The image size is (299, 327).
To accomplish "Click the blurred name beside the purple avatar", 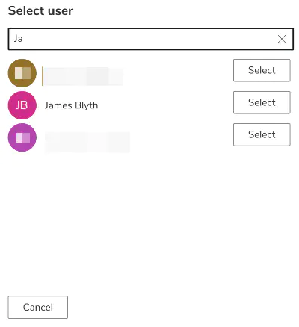I will pos(87,143).
